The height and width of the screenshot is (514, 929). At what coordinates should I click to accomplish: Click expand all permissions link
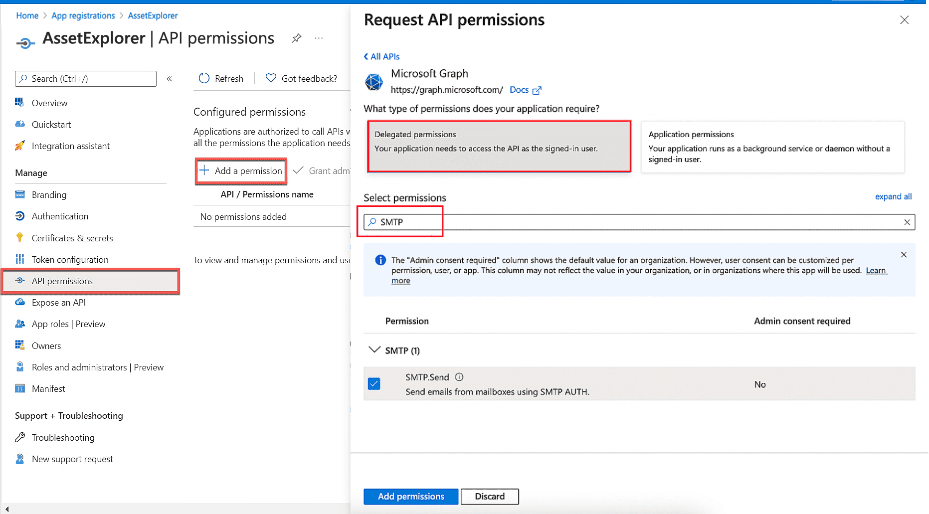[x=893, y=196]
